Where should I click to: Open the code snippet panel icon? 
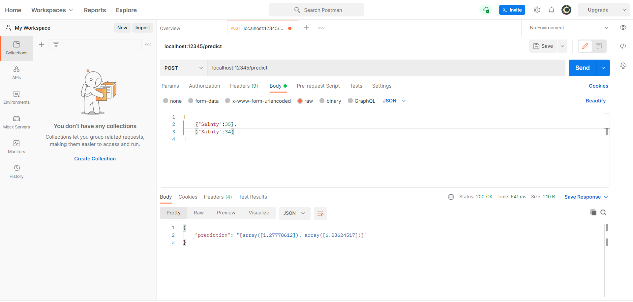click(623, 46)
